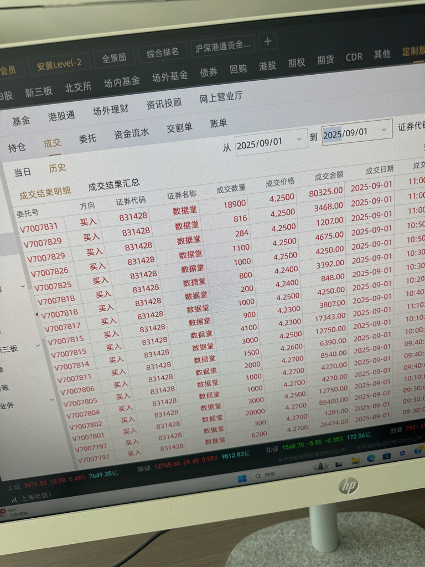Launch Microsoft Edge from the taskbar
425x567 pixels.
click(371, 458)
